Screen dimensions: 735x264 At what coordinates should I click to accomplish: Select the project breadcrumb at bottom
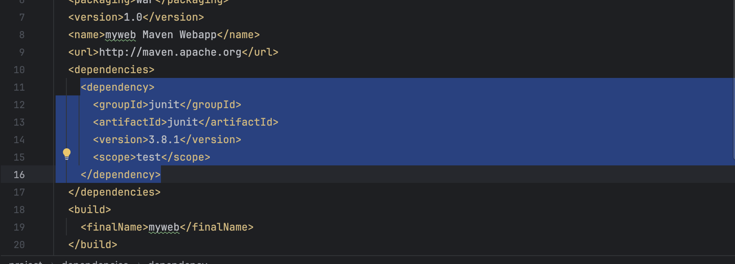tap(25, 262)
